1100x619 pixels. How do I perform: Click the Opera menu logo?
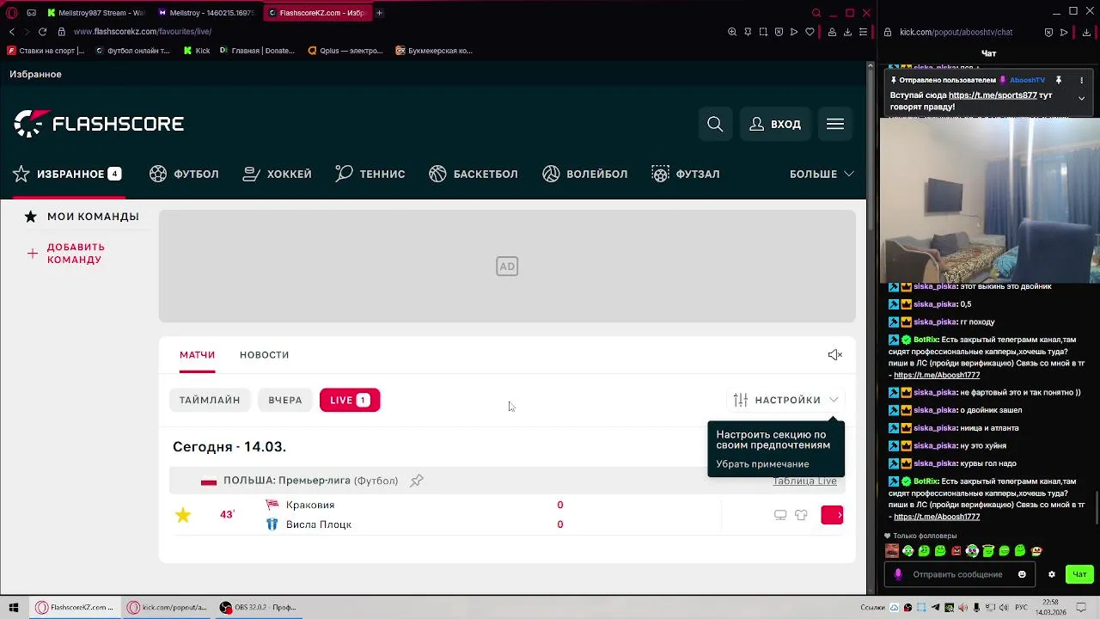12,13
